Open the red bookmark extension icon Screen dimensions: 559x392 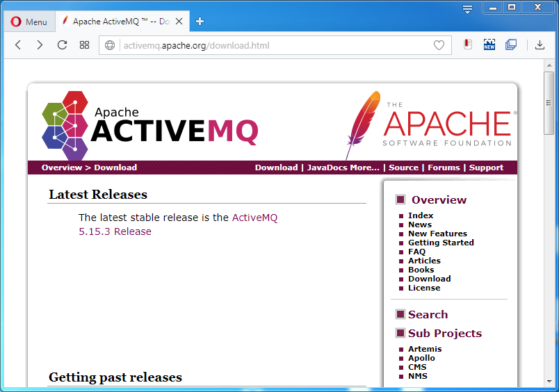pos(468,44)
